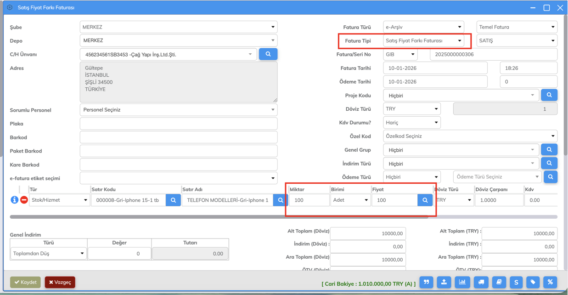Click the quotation mark icon button
568x295 pixels.
click(x=427, y=282)
